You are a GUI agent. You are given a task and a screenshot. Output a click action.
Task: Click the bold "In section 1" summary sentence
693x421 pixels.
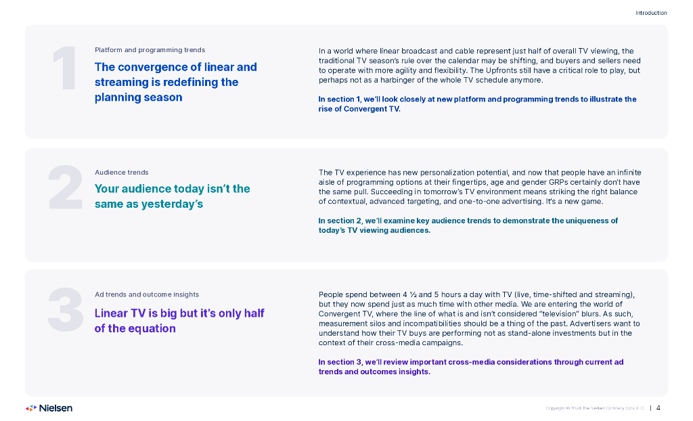[x=477, y=104]
